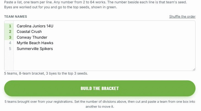Image resolution: width=201 pixels, height=111 pixels.
Task: Place cursor on Summerville Spikers line
Action: click(35, 49)
